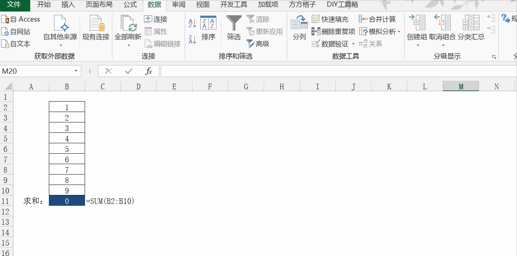Image resolution: width=517 pixels, height=256 pixels.
Task: Click into the formula bar input
Action: click(x=339, y=71)
